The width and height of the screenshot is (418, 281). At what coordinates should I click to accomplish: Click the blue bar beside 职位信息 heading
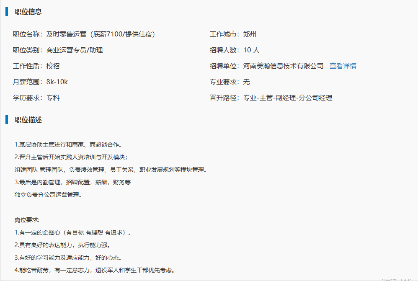tap(7, 12)
